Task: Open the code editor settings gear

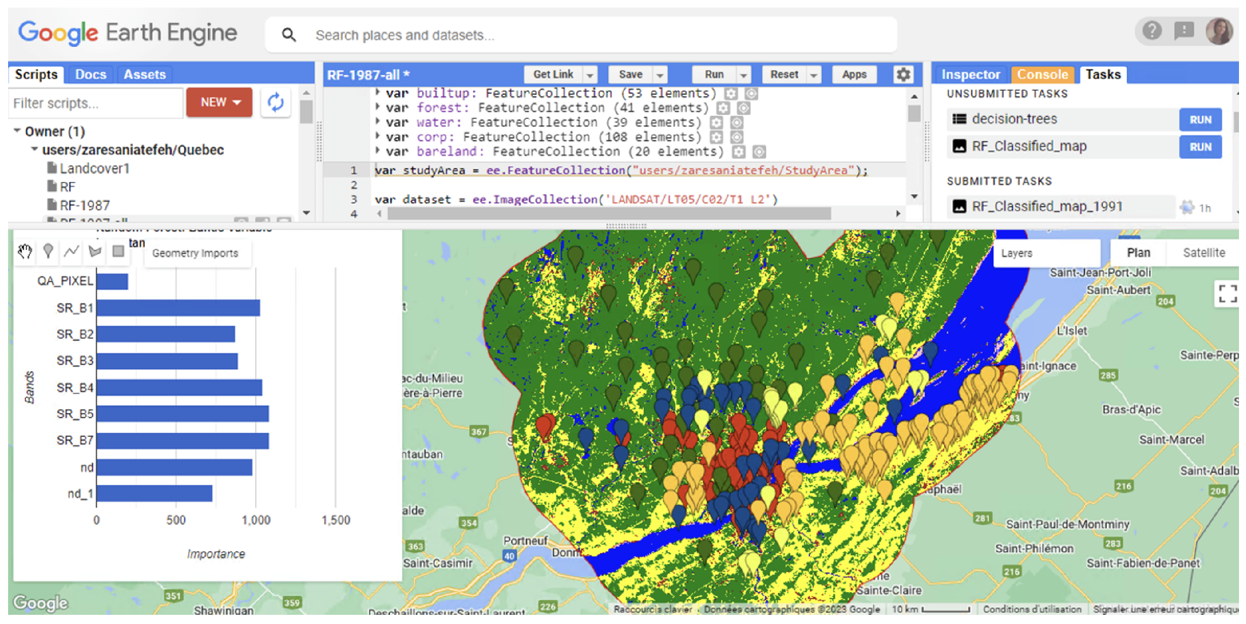Action: tap(903, 74)
